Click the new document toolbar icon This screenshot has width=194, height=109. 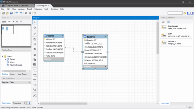(x=3, y=13)
